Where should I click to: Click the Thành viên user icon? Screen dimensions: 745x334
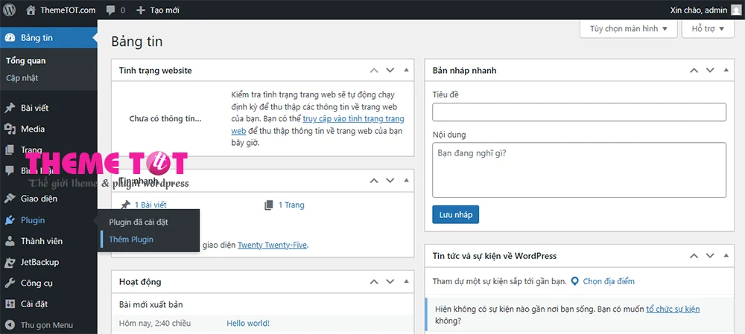tap(10, 241)
